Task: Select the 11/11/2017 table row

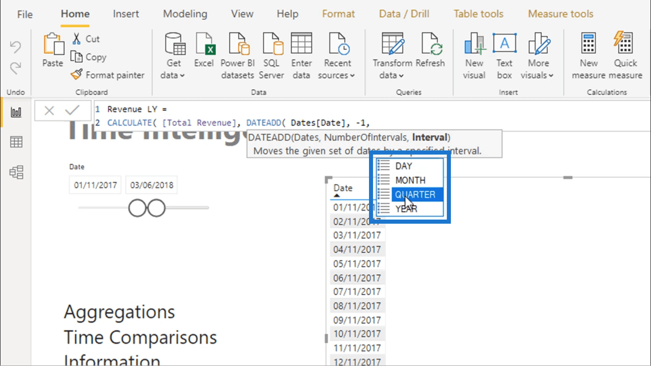Action: (x=357, y=348)
